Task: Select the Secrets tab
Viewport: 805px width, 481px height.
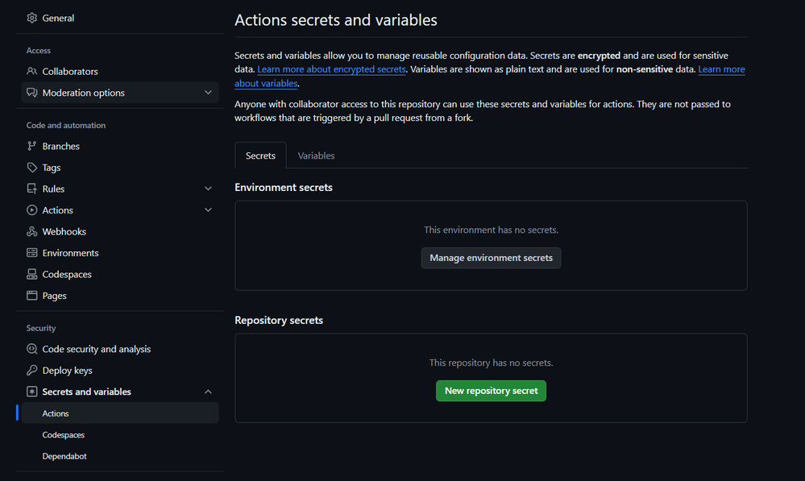Action: (260, 155)
